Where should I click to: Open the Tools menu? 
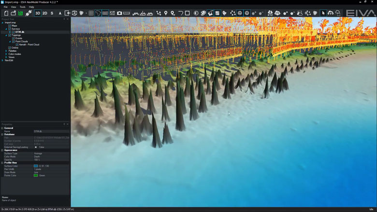click(x=23, y=7)
